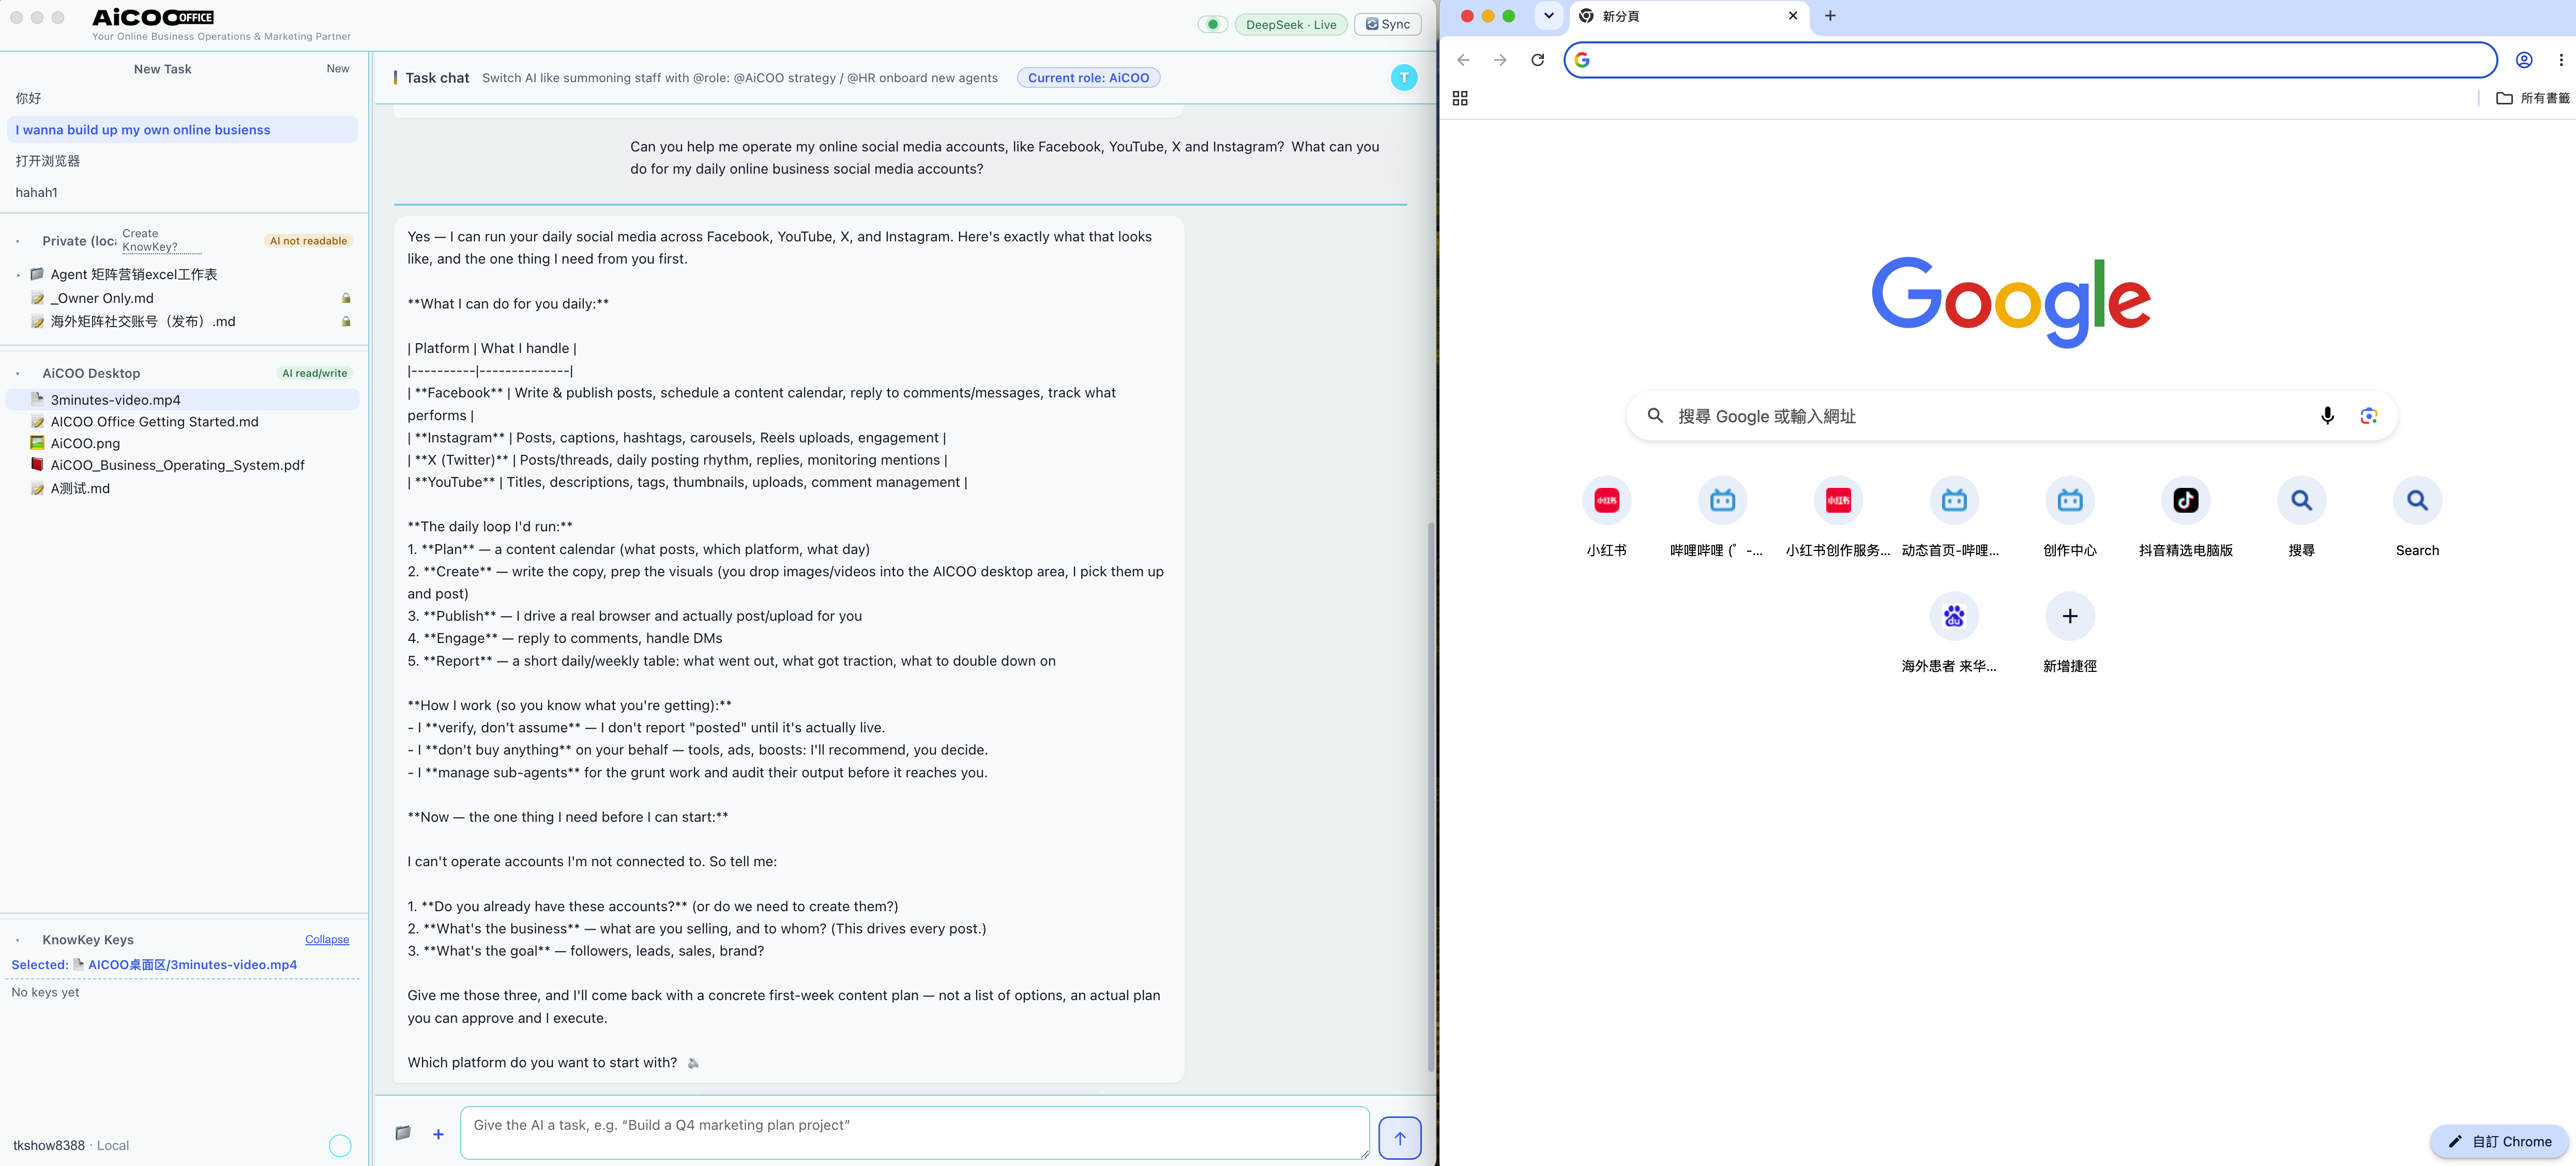Viewport: 2576px width, 1166px height.
Task: Open Chrome profile icon
Action: click(x=2523, y=60)
